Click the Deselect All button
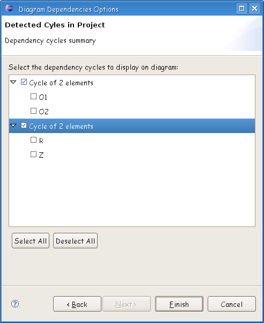This screenshot has height=323, width=264. 76,240
